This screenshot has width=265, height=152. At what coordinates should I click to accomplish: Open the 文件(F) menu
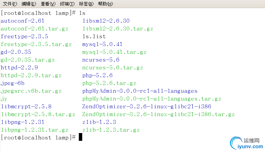click(10, 4)
